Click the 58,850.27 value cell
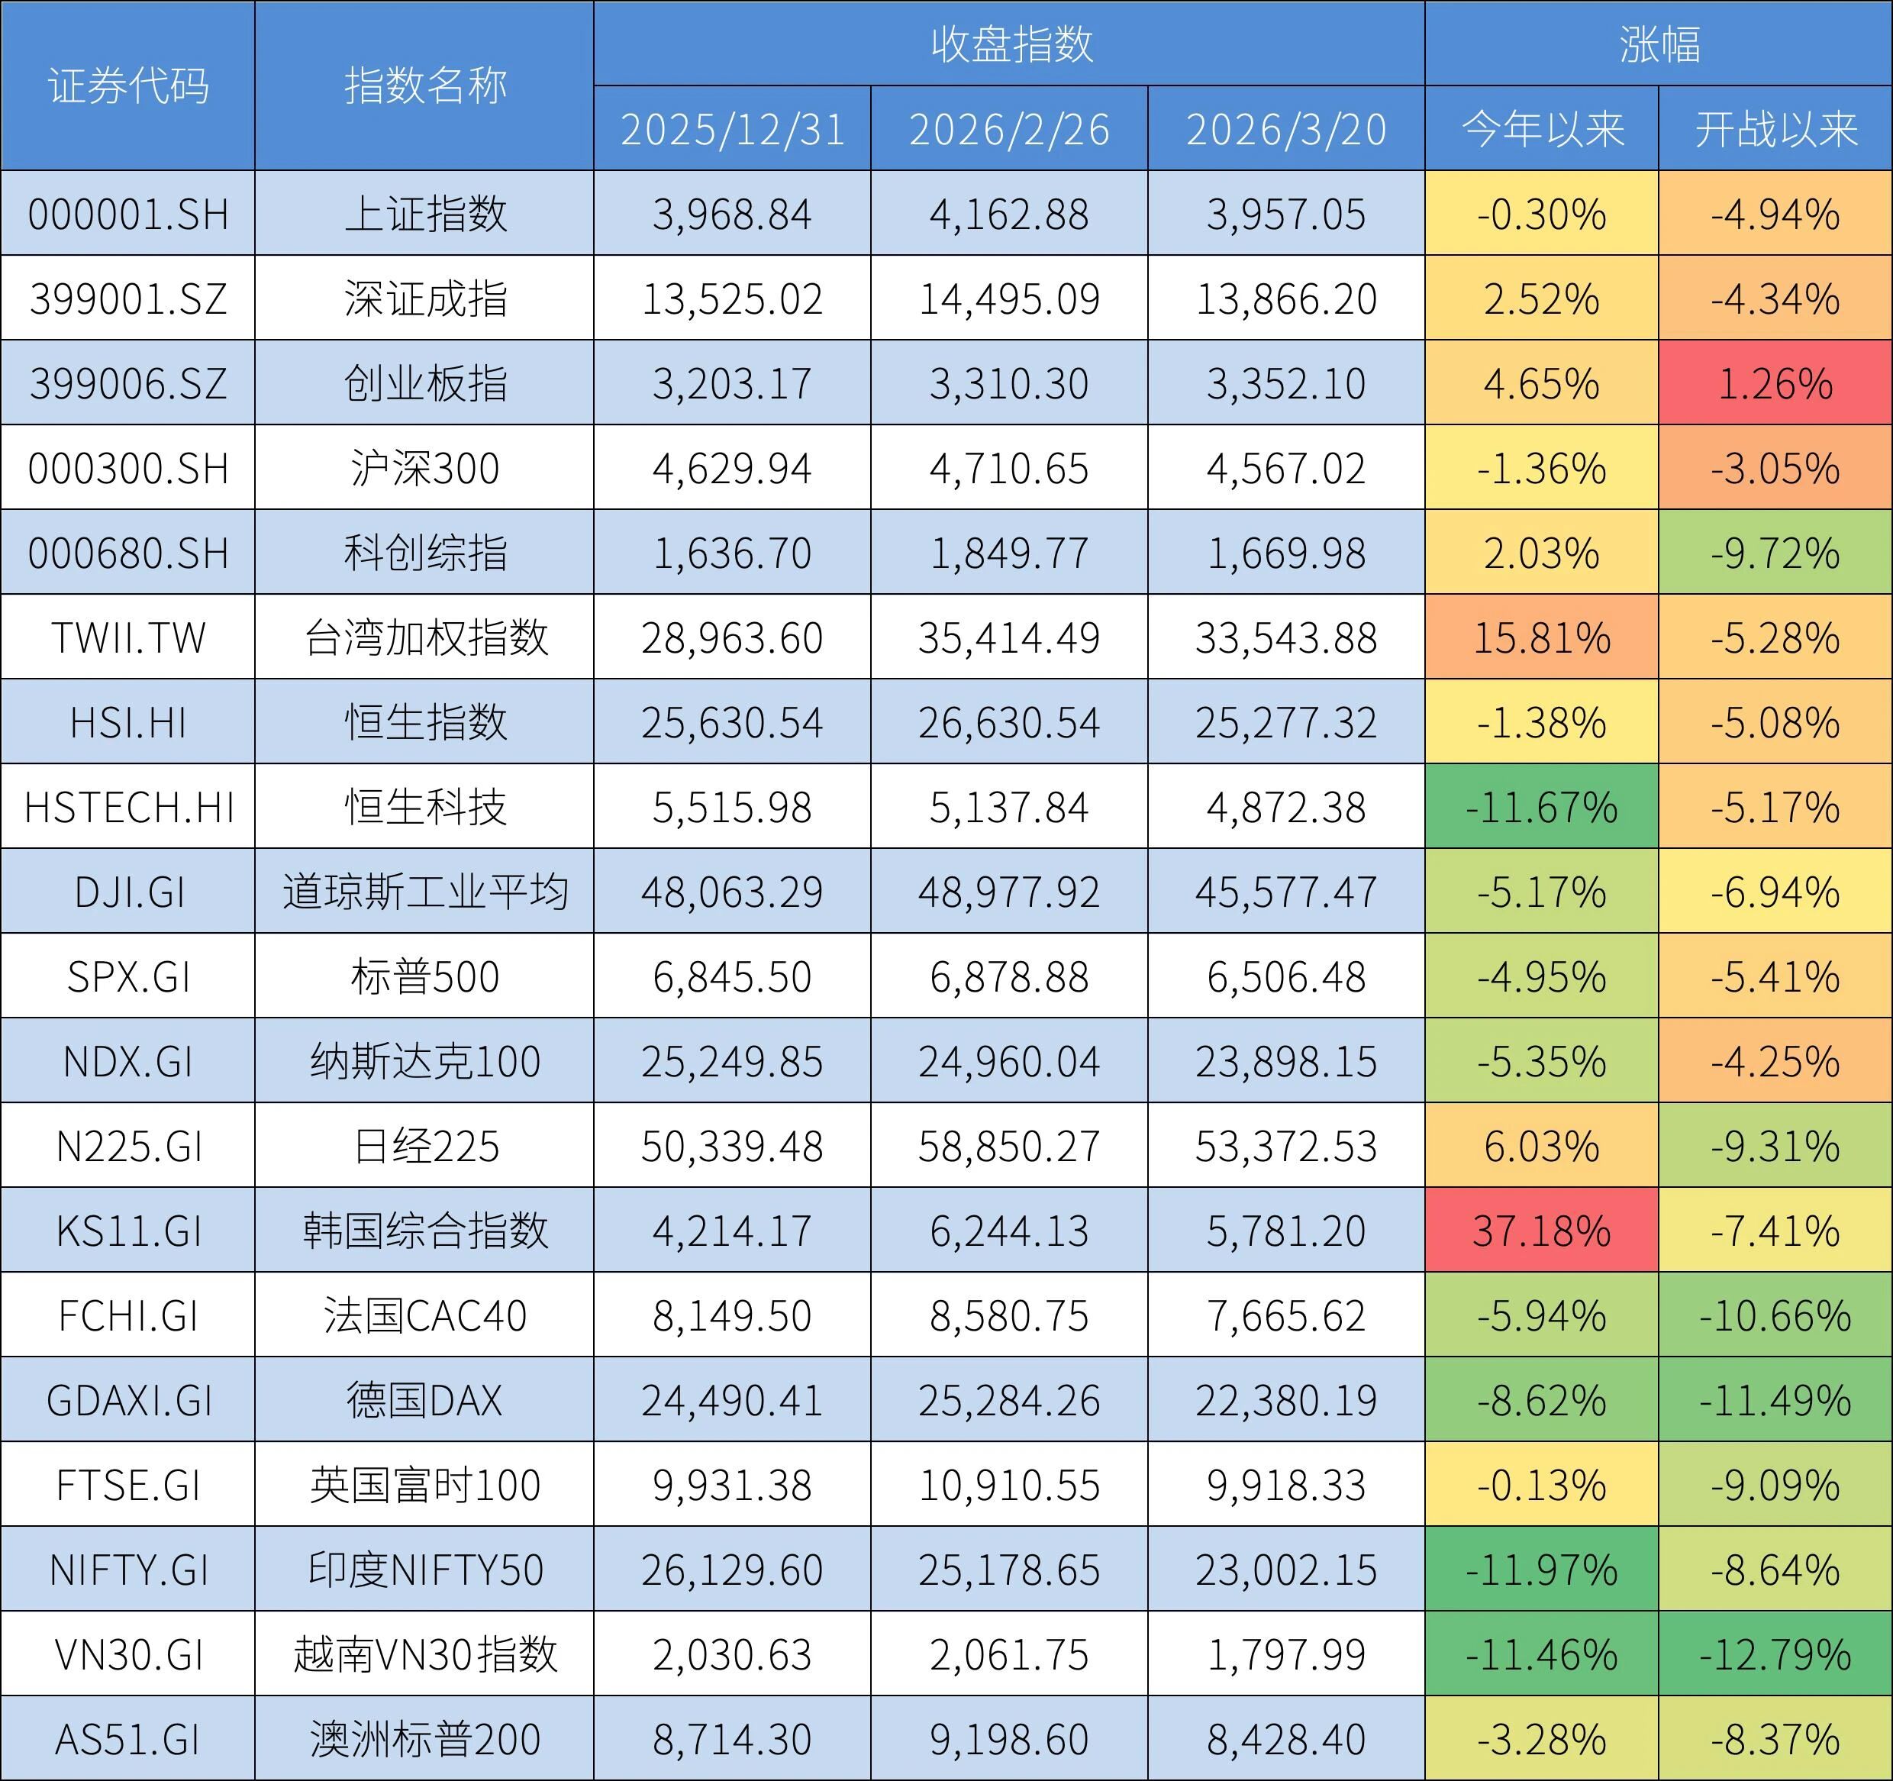 (1009, 1147)
